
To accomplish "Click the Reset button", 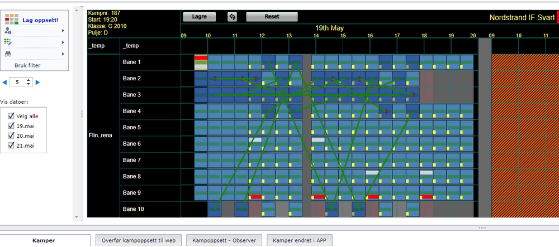I will tap(272, 17).
